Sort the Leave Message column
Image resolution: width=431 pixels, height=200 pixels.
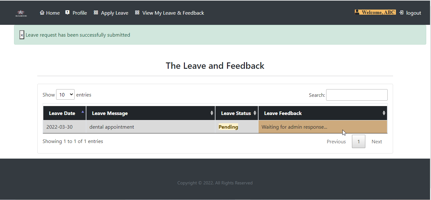coord(212,113)
